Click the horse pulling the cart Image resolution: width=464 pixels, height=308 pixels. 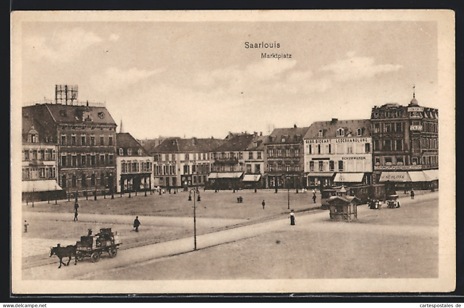pos(63,256)
